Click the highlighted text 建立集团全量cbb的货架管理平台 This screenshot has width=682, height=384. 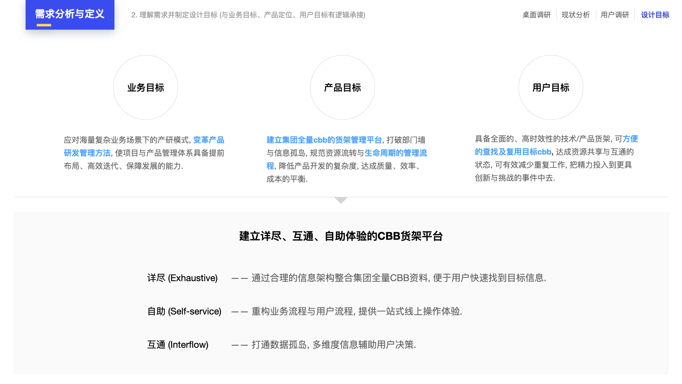pyautogui.click(x=324, y=140)
